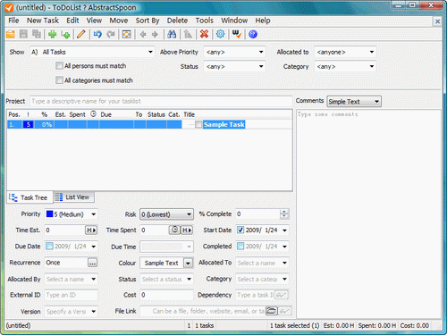
Task: Open the Edit menu
Action: pos(72,21)
